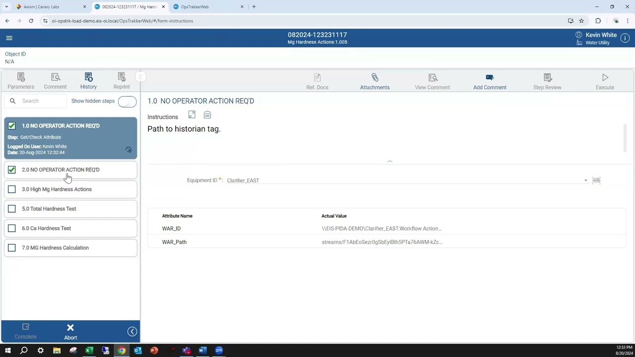Collapse the left step panel arrow

132,332
